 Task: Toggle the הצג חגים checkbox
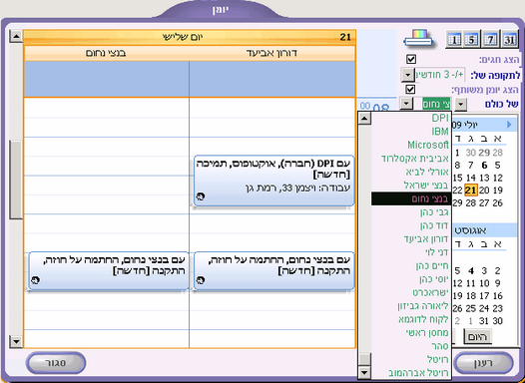411,59
